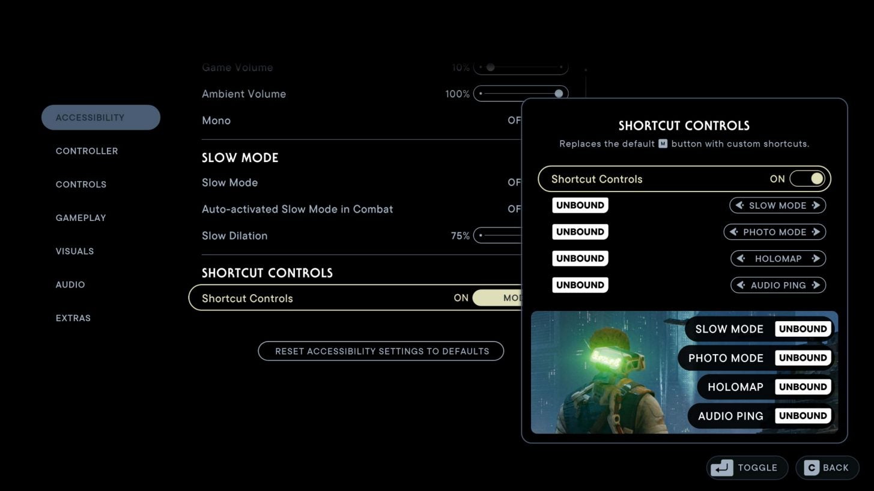Toggle the Mono audio setting
Screen dimensions: 874x491
click(x=514, y=121)
